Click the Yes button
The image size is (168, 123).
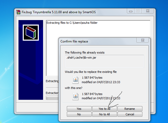(79, 109)
